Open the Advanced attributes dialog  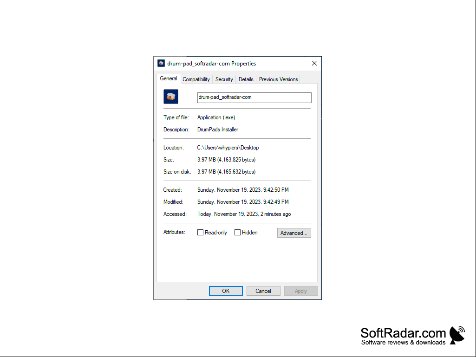(294, 233)
